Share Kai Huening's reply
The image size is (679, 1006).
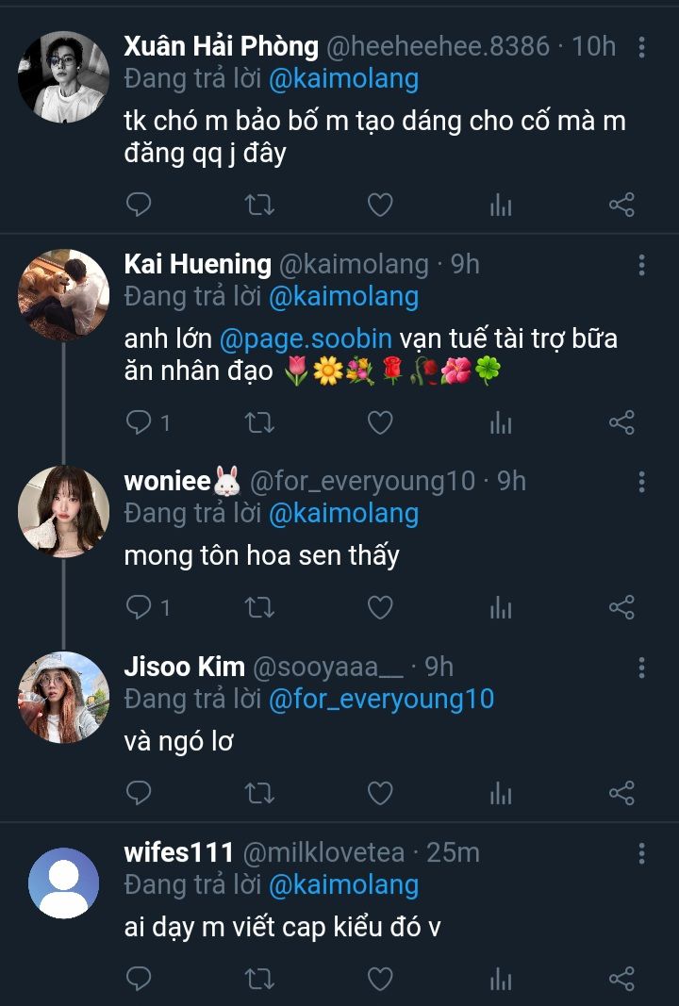(x=621, y=423)
